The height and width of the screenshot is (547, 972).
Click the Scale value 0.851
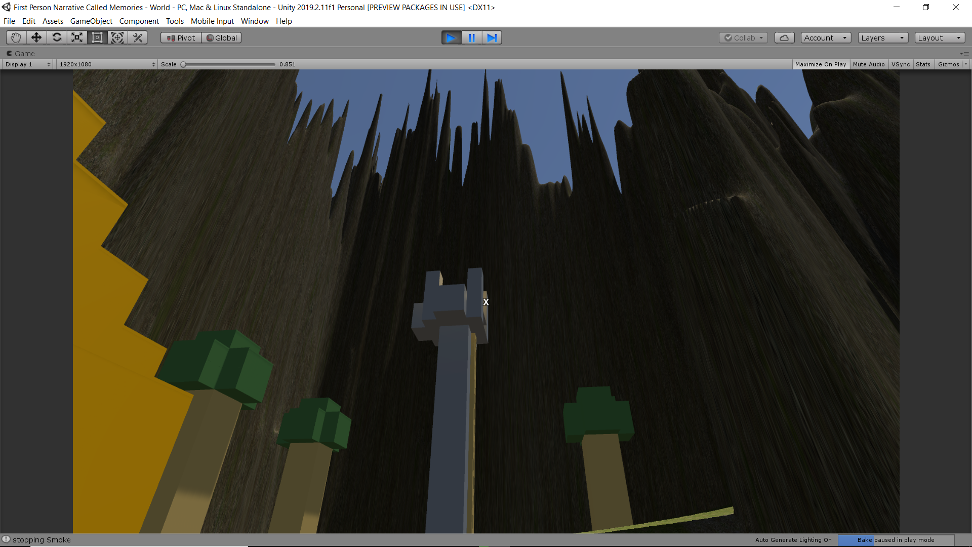[288, 64]
